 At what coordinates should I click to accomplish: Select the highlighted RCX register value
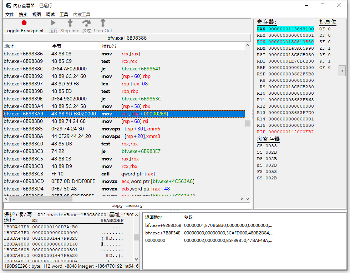pos(291,42)
